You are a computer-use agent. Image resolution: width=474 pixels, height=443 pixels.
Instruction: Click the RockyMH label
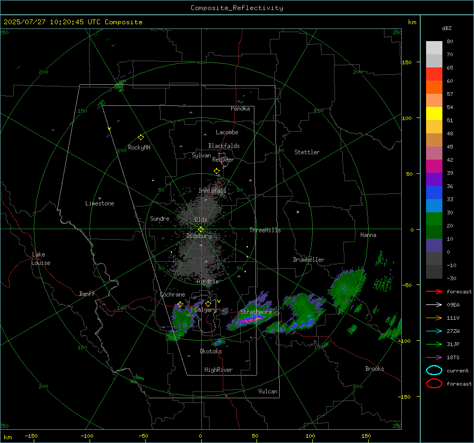point(139,147)
